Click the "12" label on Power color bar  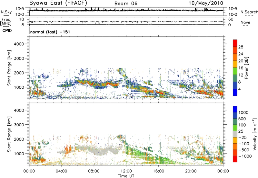click(x=241, y=75)
